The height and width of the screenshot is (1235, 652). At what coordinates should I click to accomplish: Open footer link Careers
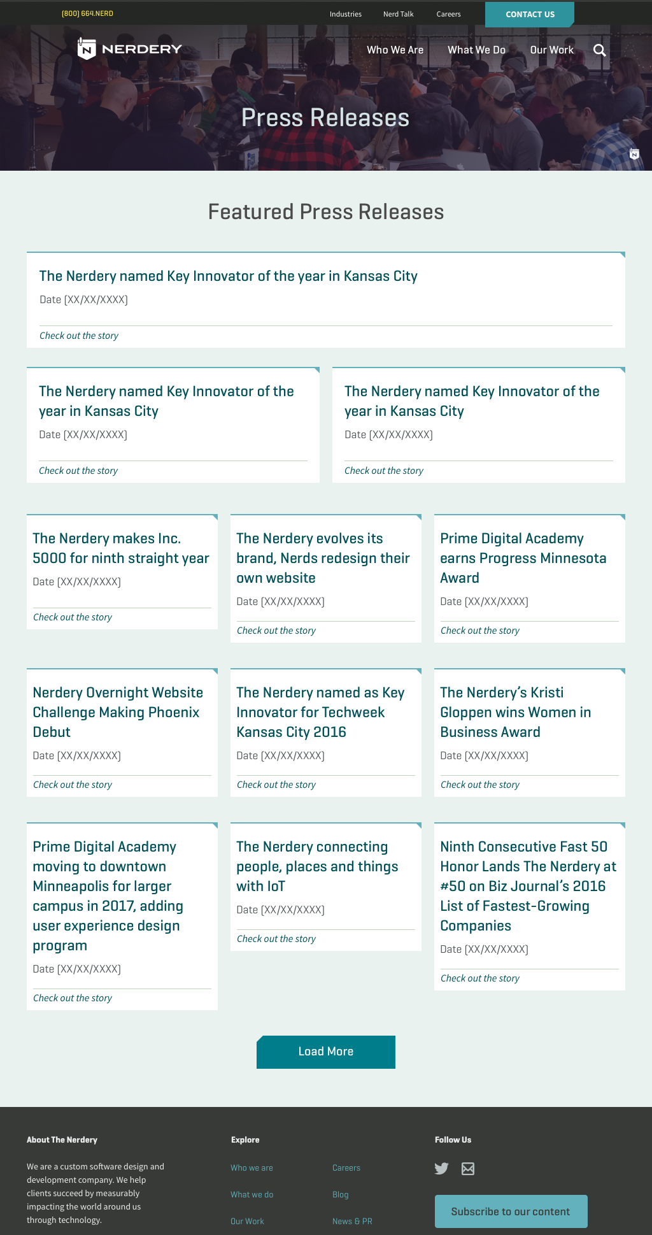pyautogui.click(x=346, y=1167)
